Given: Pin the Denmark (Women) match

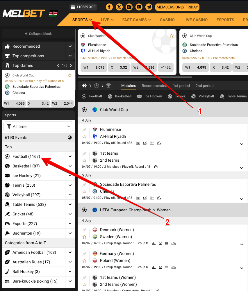Looking at the screenshot, I should tap(85, 230).
